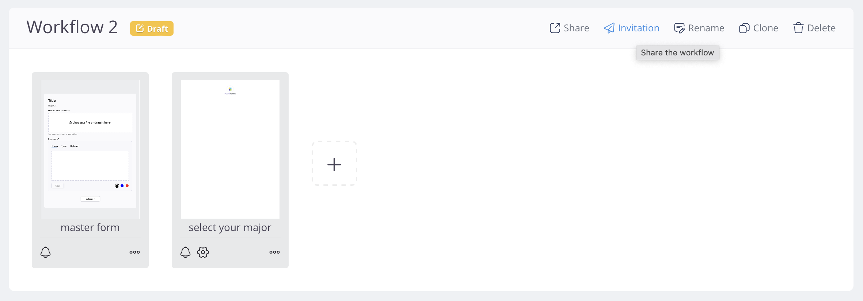Open the master form thumbnail preview
Image resolution: width=863 pixels, height=301 pixels.
[x=90, y=149]
